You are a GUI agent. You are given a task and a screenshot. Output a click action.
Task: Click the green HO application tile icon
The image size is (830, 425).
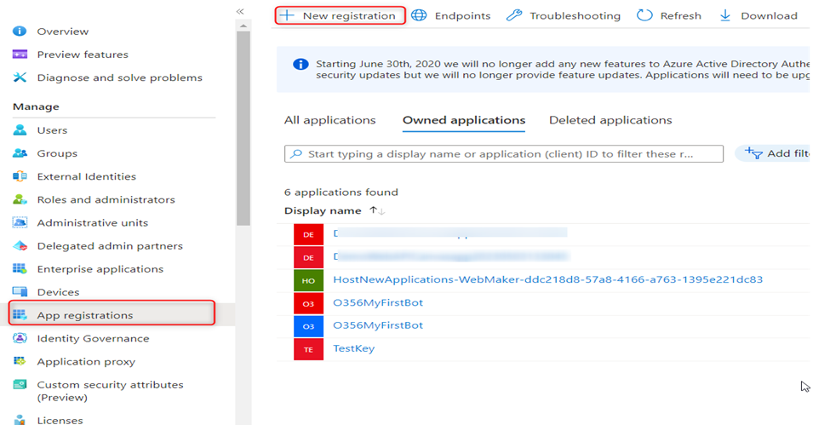tap(309, 281)
